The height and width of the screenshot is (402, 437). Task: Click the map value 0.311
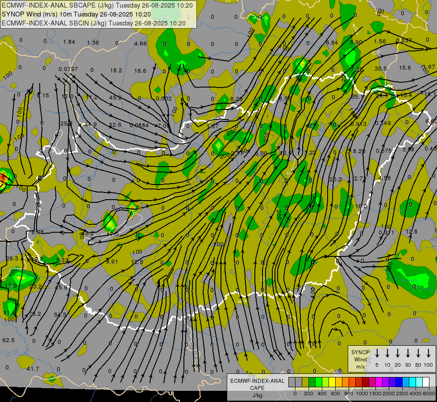[387, 232]
